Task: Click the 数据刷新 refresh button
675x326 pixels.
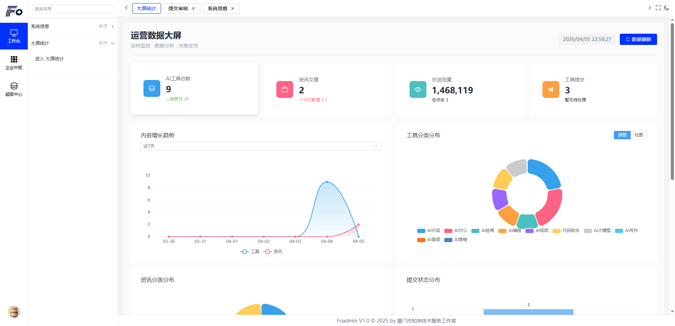Action: click(x=638, y=39)
